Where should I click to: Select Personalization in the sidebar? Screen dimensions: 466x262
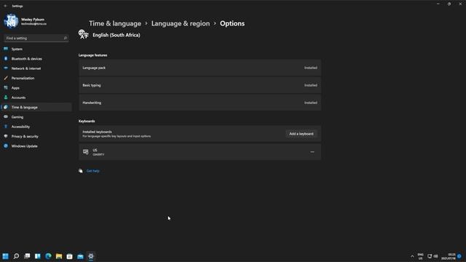tap(36, 78)
